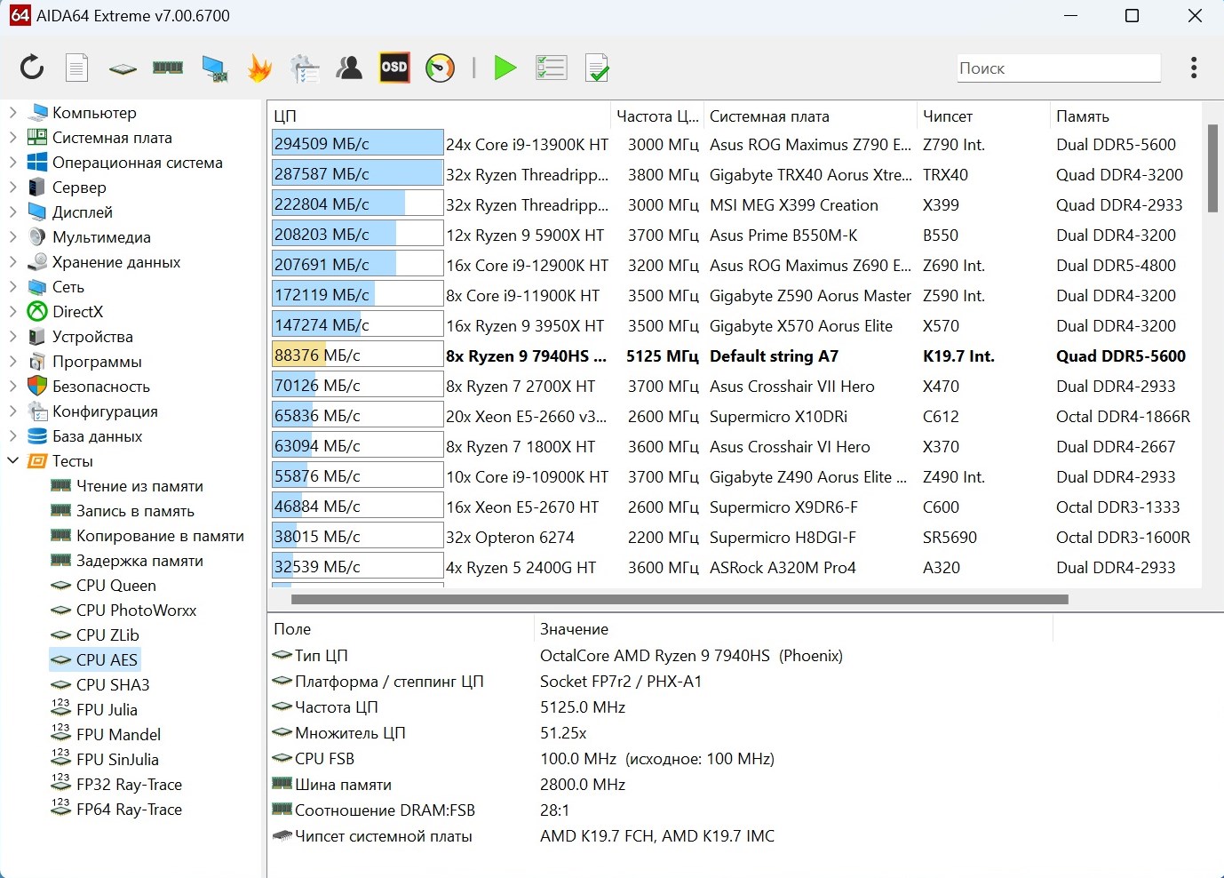The width and height of the screenshot is (1224, 878).
Task: Select Чтение из памяти benchmark
Action: (x=139, y=486)
